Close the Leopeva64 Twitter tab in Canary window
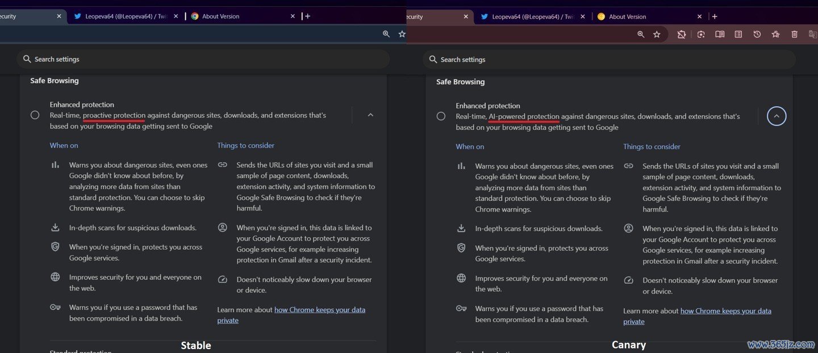 [x=582, y=16]
